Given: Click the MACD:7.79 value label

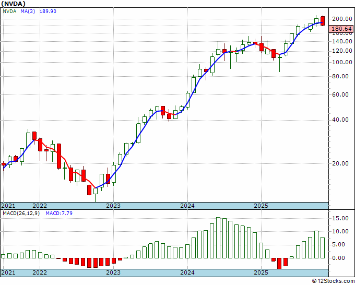Looking at the screenshot, I should tap(59, 213).
